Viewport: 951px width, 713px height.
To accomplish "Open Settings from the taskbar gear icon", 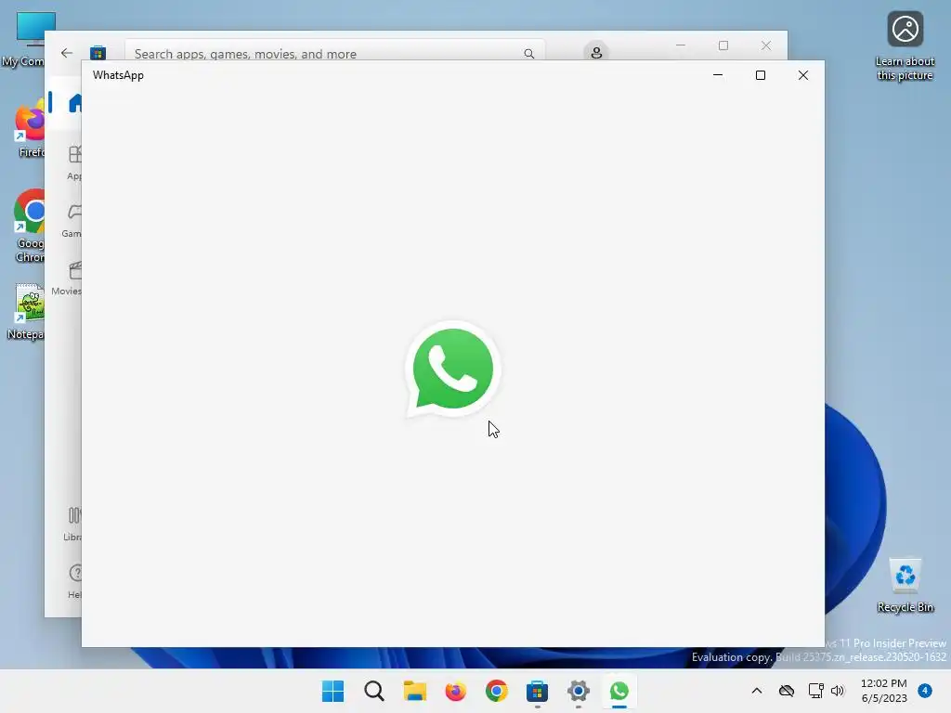I will click(x=578, y=691).
